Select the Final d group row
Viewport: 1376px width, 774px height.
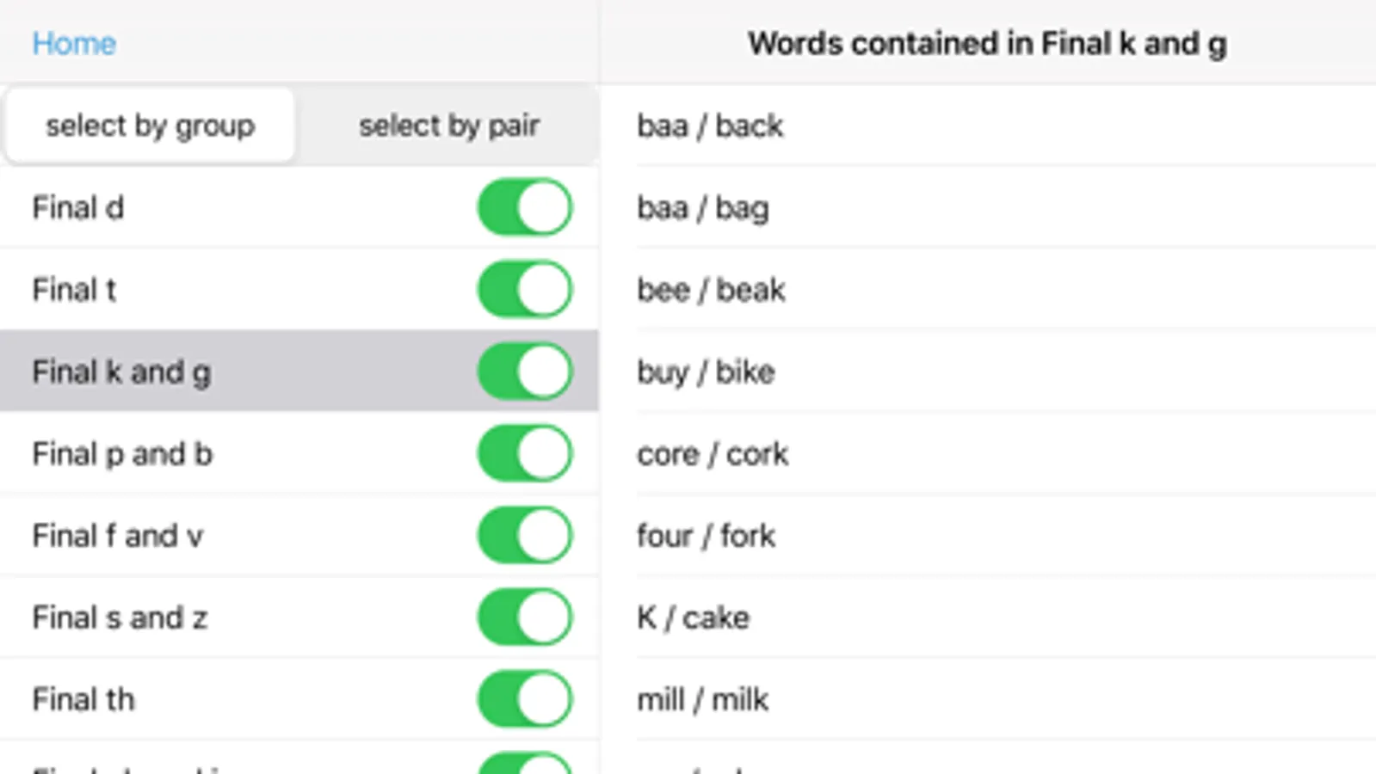click(78, 207)
